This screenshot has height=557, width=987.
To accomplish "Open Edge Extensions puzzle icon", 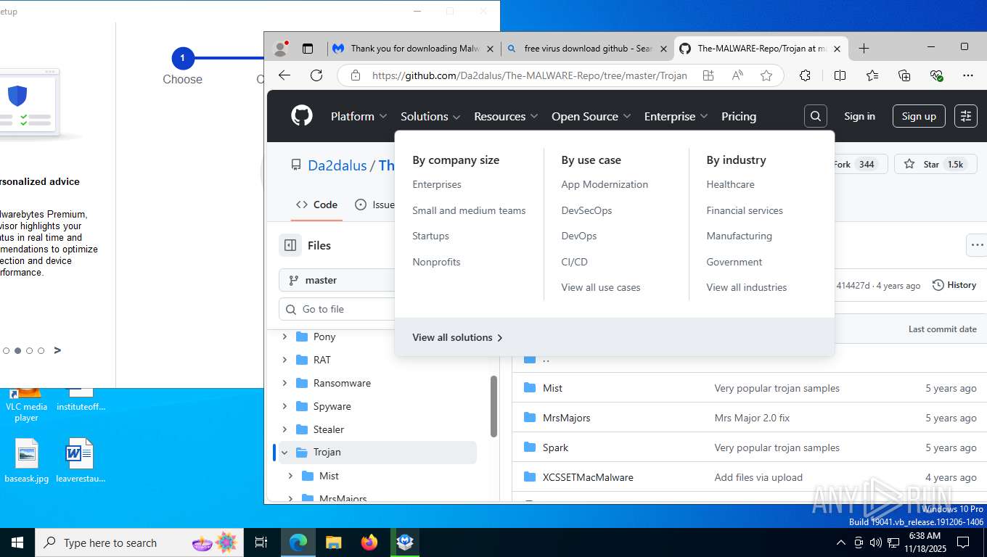I will click(x=805, y=75).
